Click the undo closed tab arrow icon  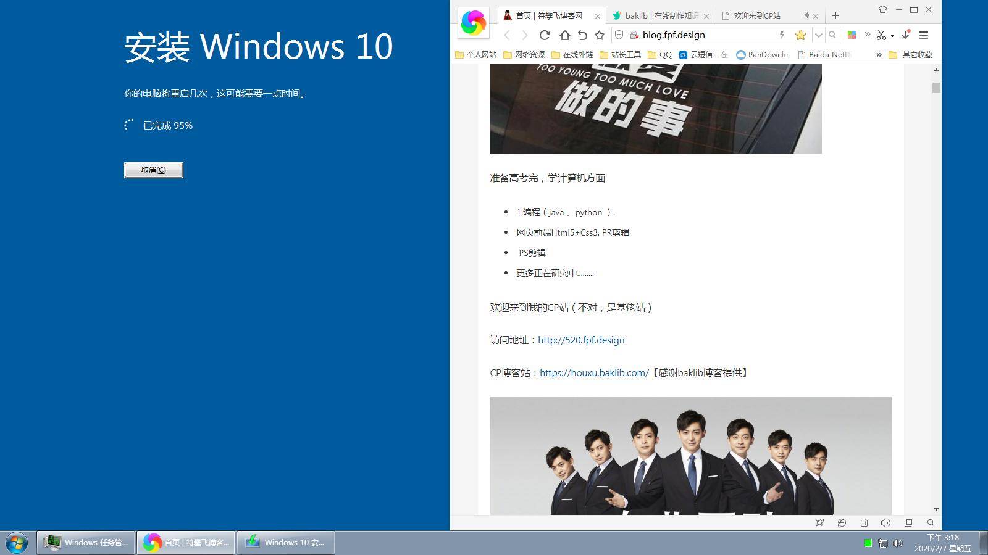[582, 35]
